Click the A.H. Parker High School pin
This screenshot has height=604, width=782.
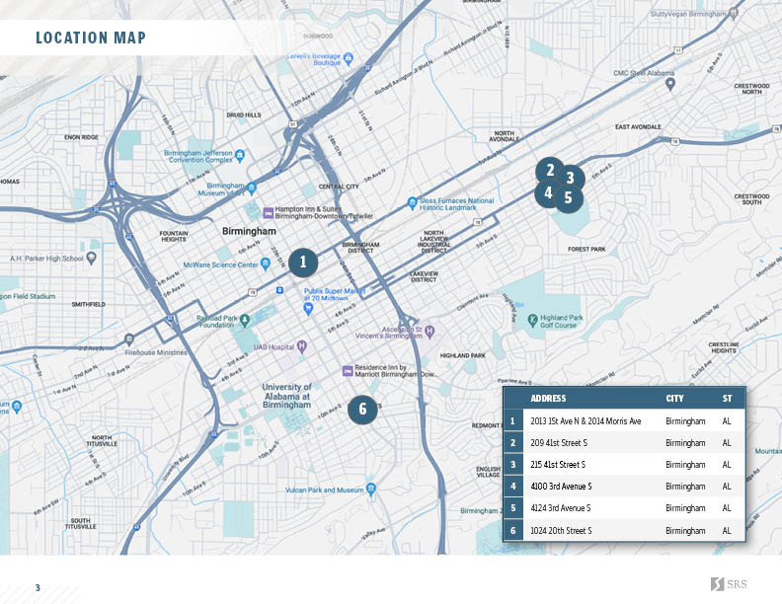click(x=91, y=259)
